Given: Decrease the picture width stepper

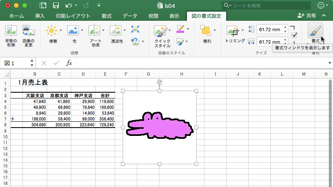Looking at the screenshot, I should [x=285, y=43].
